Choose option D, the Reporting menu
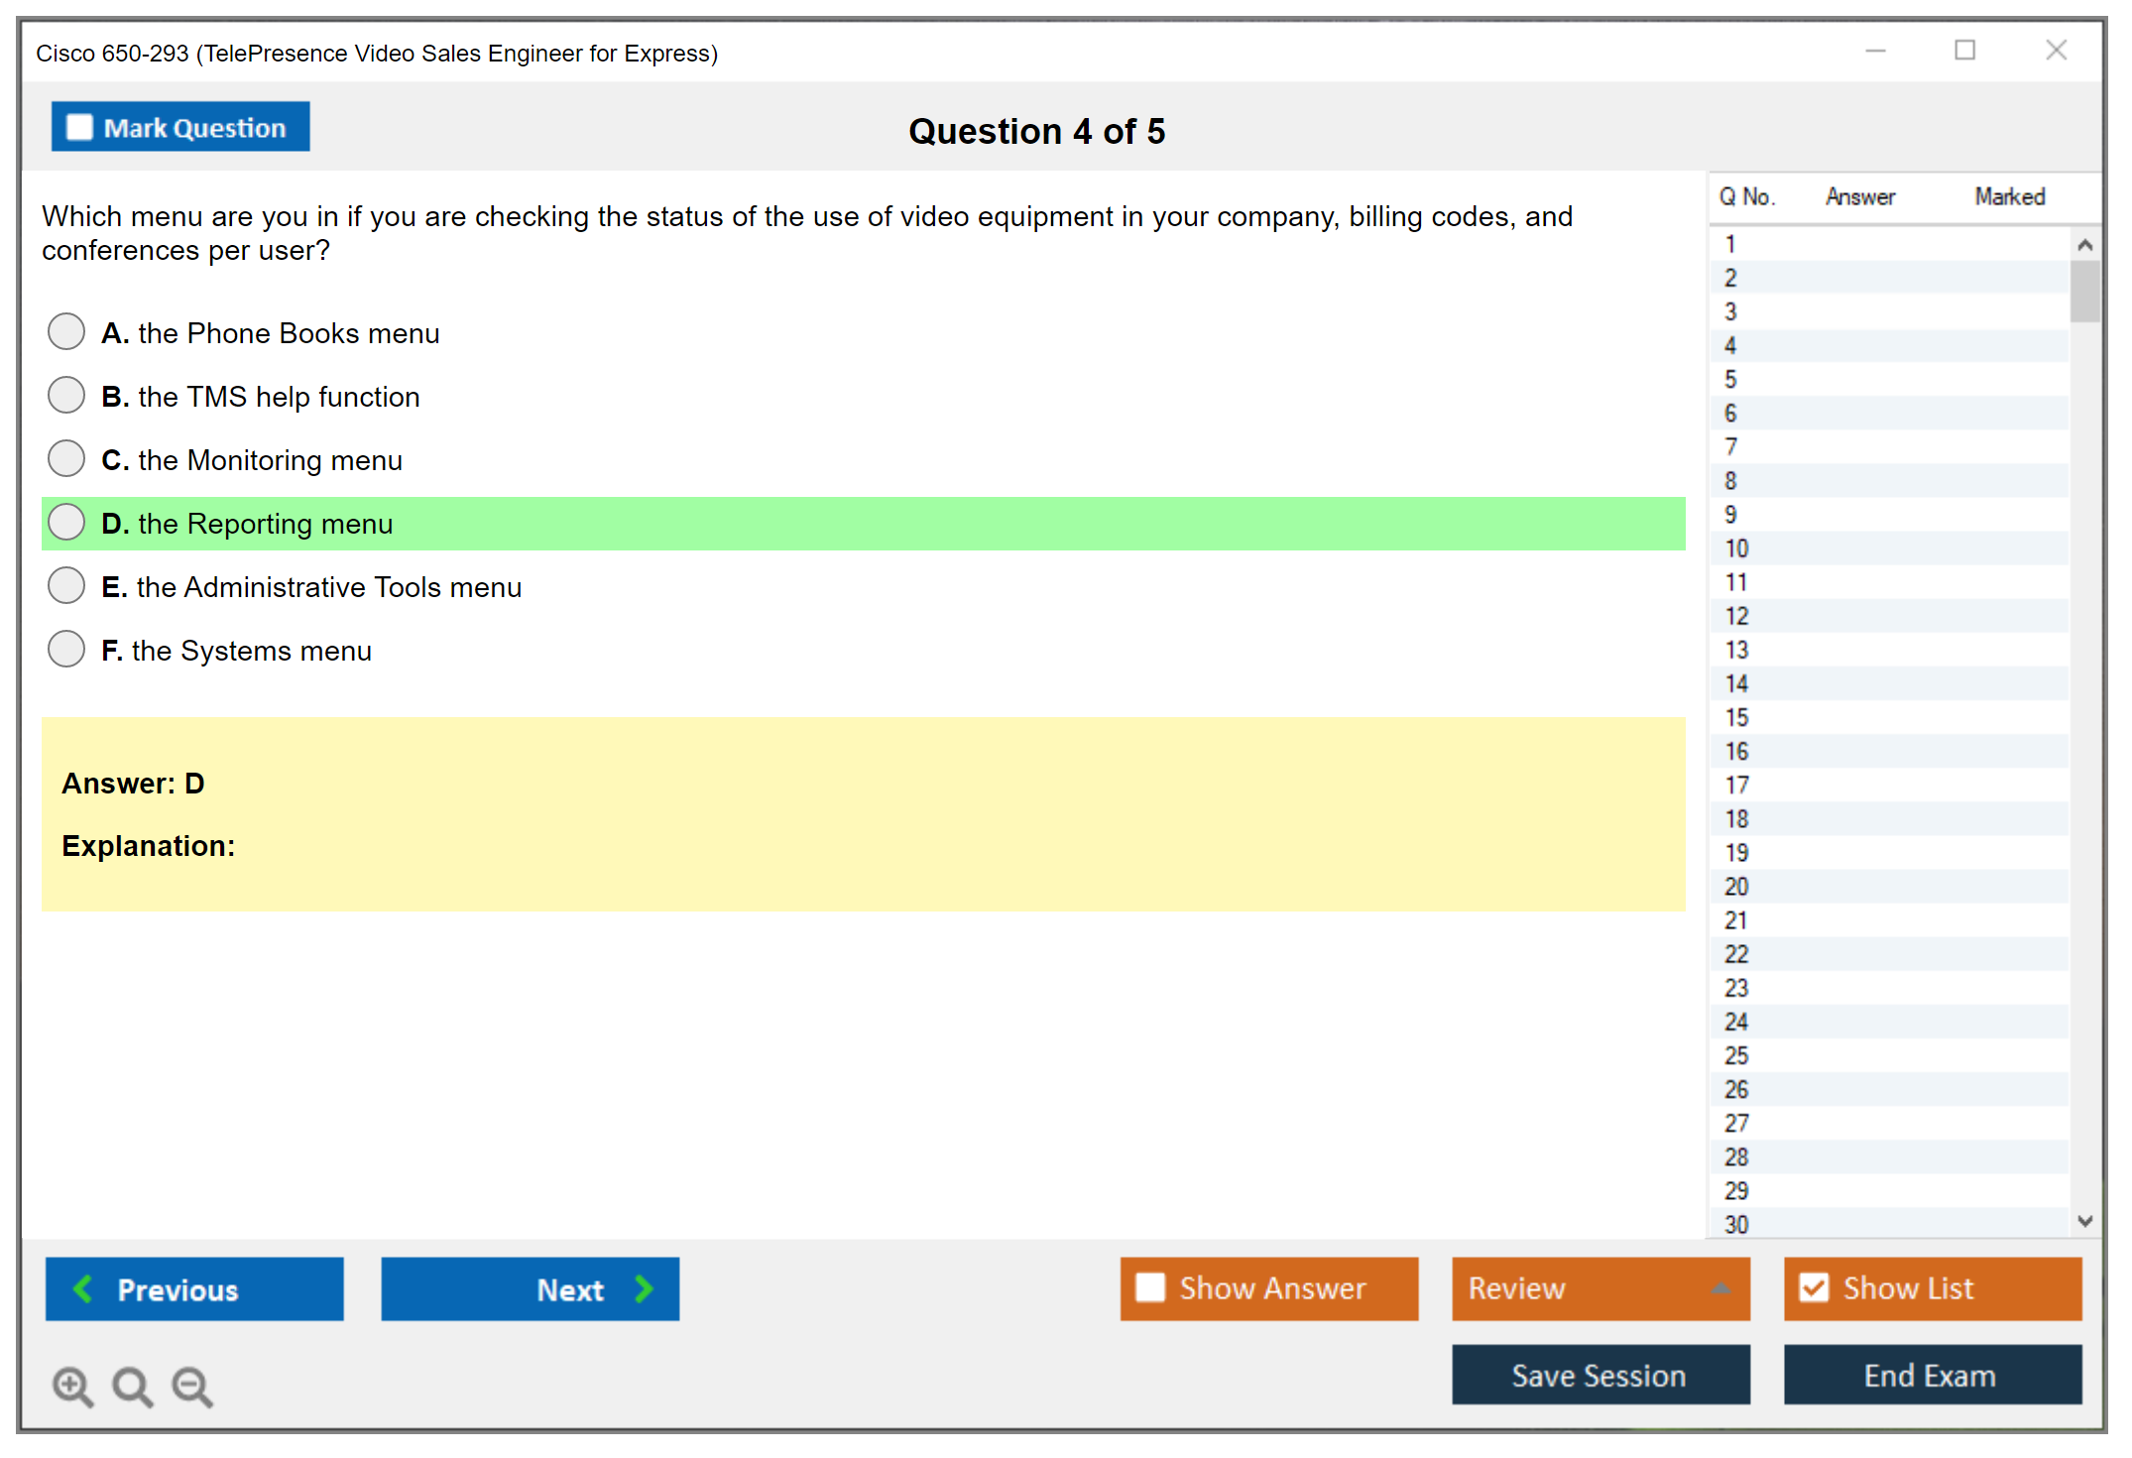Screen dimensions: 2132x1458 pyautogui.click(x=66, y=522)
